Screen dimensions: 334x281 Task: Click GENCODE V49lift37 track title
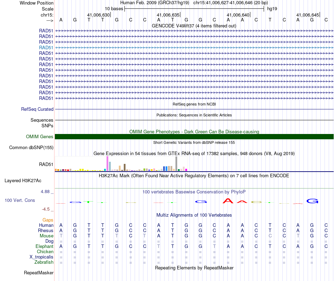[194, 26]
